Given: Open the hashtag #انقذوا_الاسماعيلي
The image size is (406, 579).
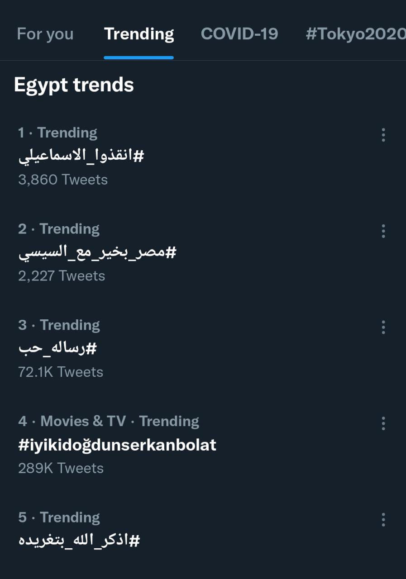Looking at the screenshot, I should (81, 156).
